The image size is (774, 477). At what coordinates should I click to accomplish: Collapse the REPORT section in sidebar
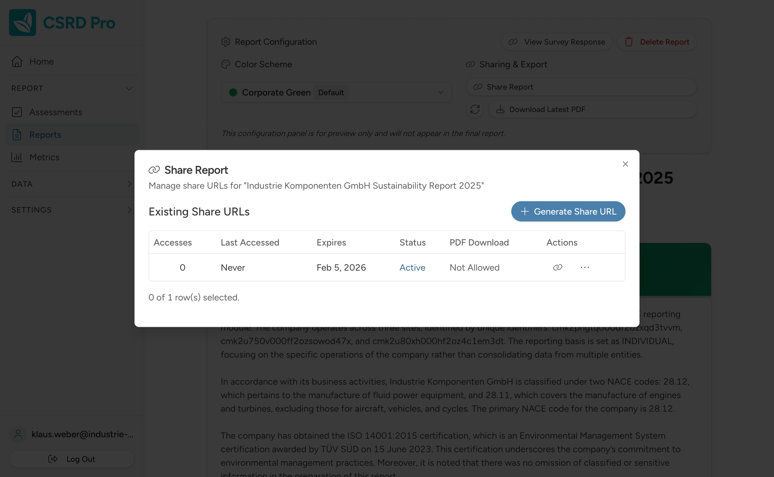(x=129, y=89)
